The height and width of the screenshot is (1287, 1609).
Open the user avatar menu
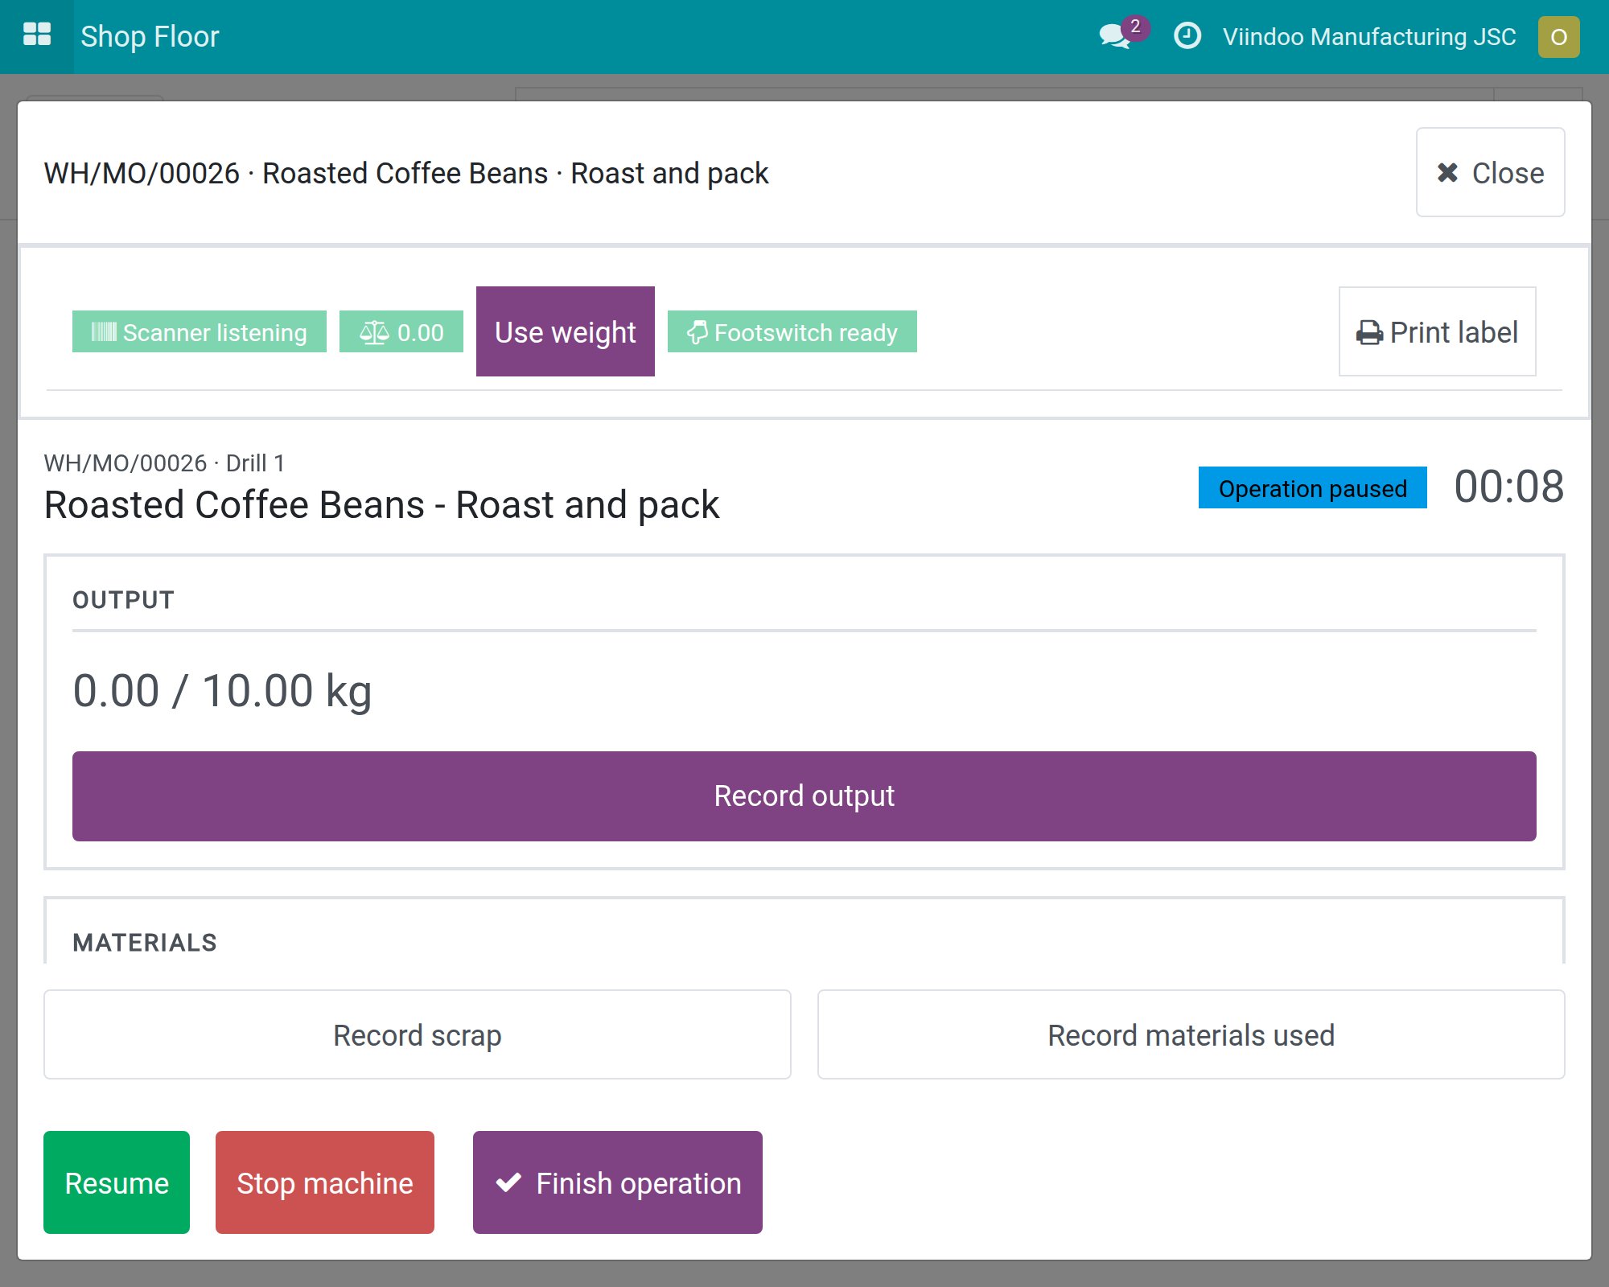click(1558, 37)
